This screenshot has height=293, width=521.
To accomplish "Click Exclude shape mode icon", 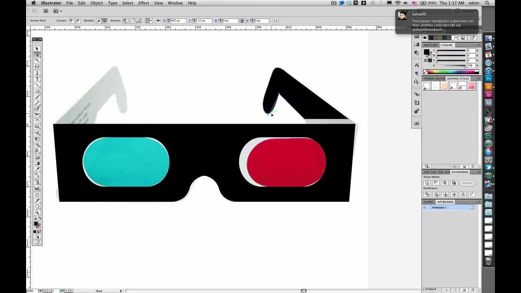I will (454, 183).
